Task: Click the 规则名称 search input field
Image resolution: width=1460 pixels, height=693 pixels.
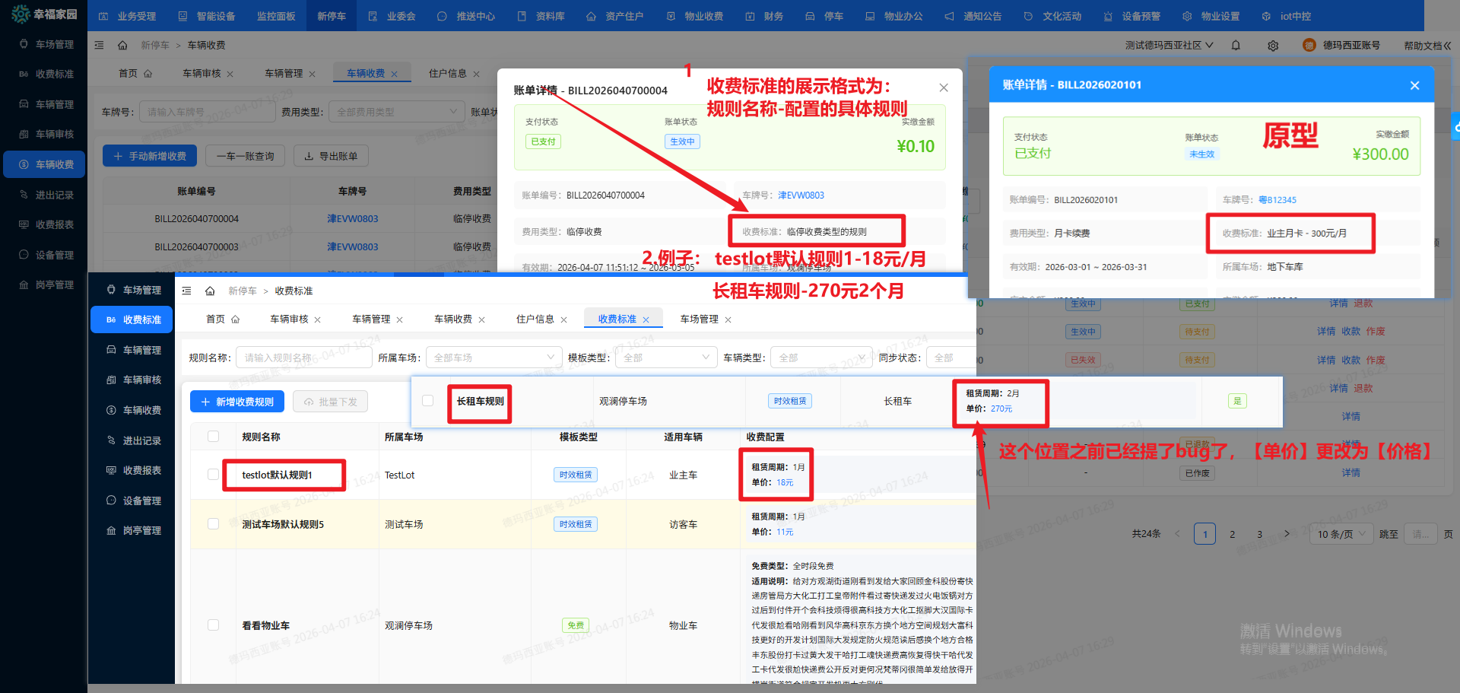Action: tap(303, 358)
